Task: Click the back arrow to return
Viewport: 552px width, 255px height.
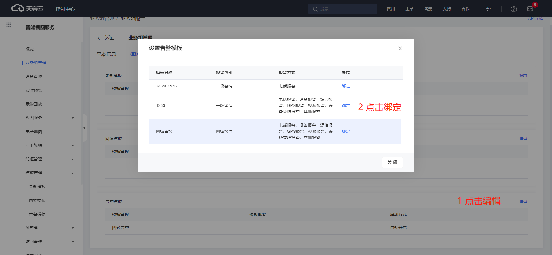Action: coord(100,38)
